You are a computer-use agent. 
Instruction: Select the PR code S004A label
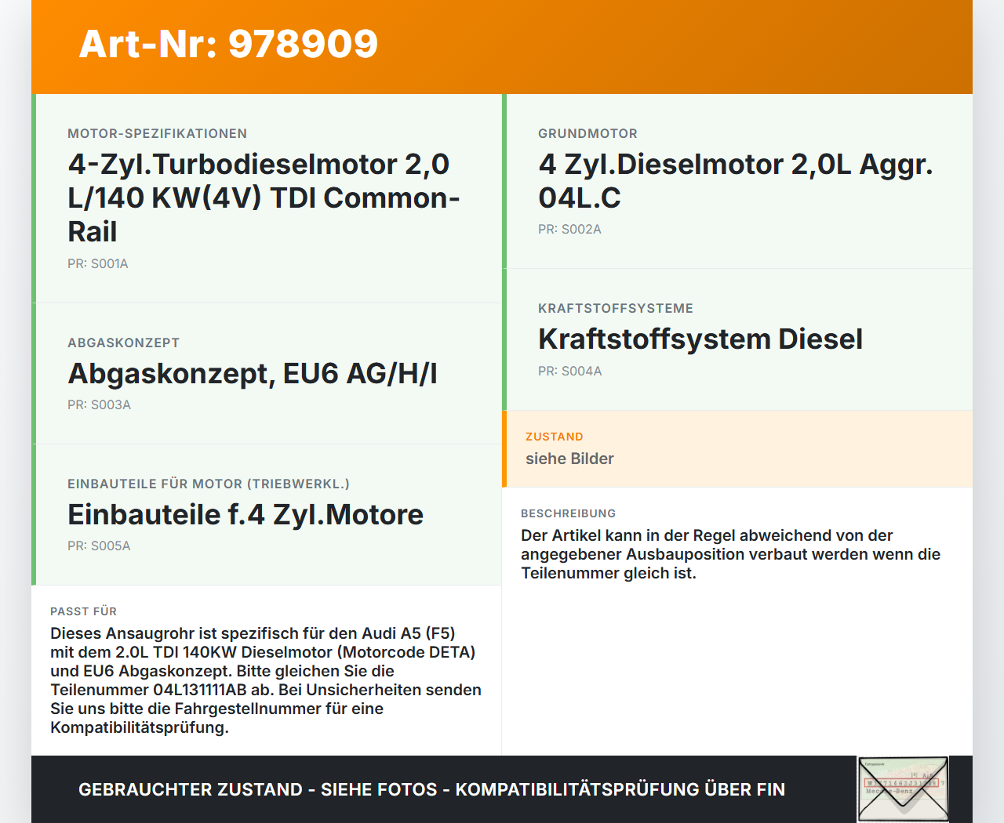569,371
